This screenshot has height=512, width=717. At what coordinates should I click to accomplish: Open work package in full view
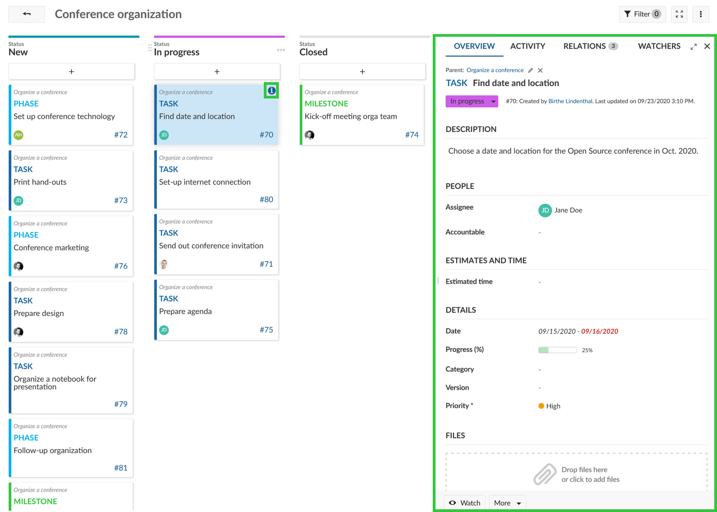pos(693,46)
